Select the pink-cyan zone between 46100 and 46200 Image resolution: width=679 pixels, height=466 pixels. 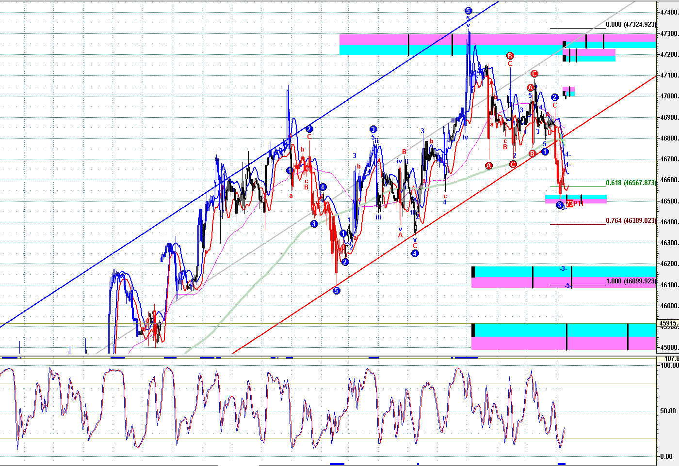pyautogui.click(x=563, y=277)
